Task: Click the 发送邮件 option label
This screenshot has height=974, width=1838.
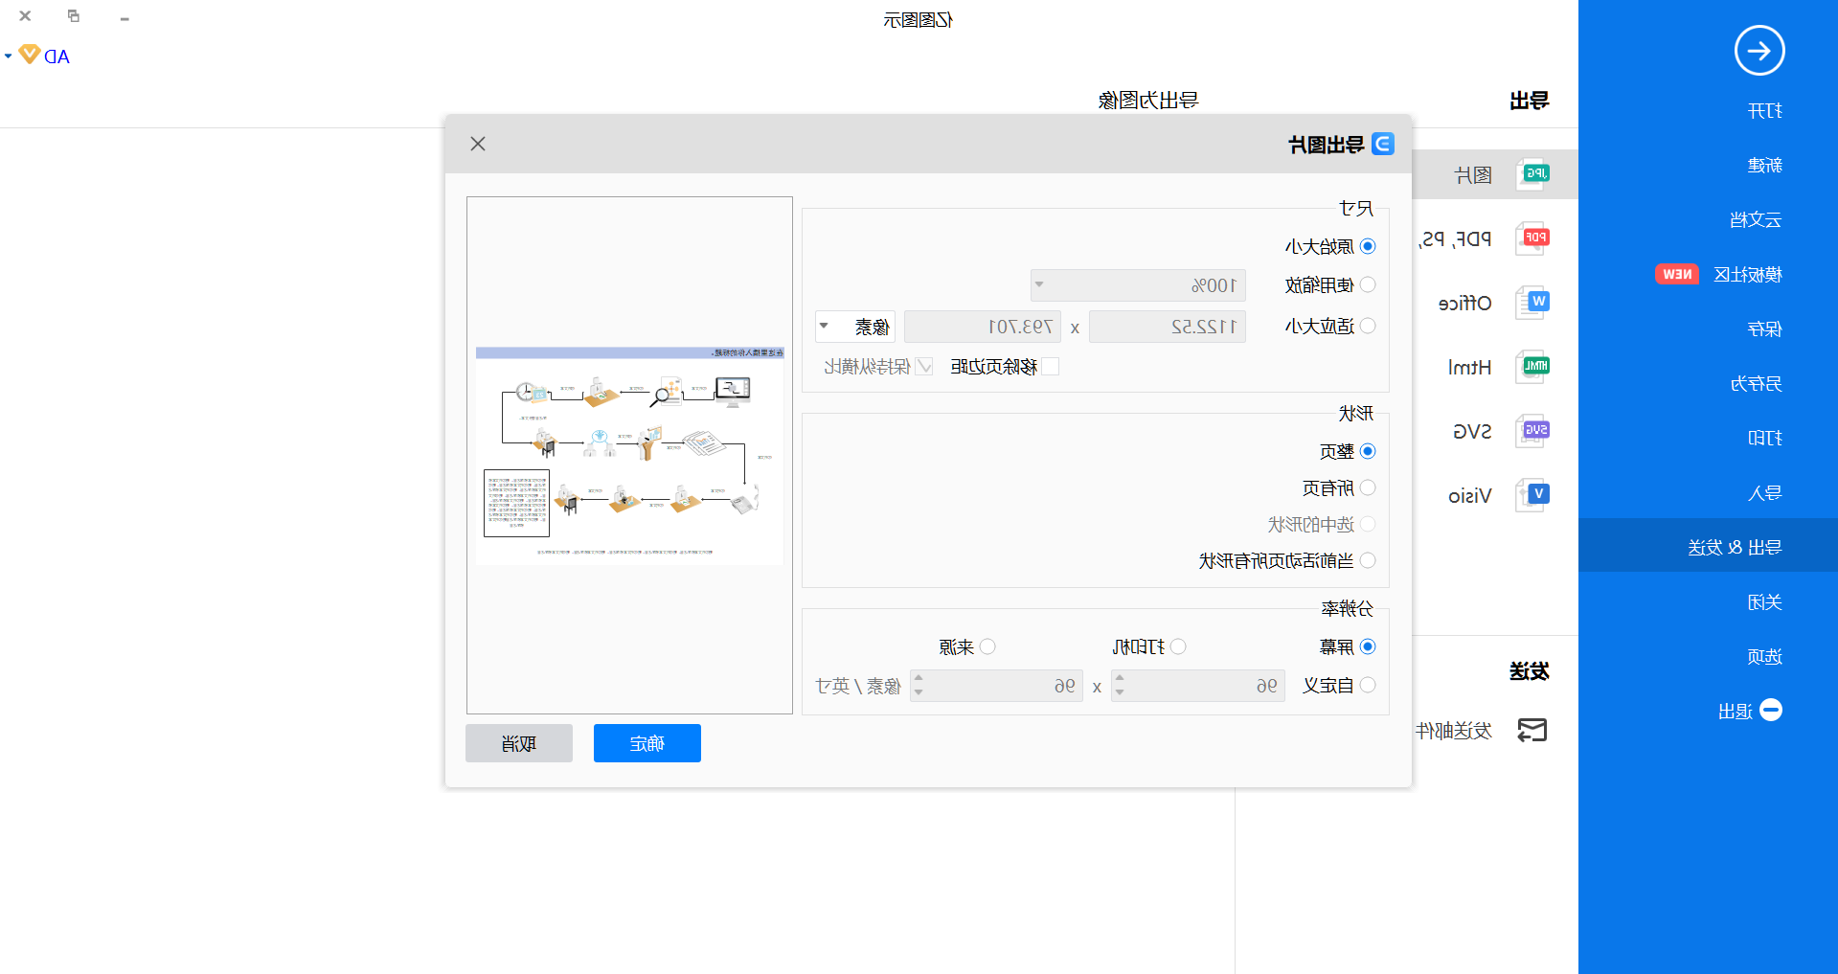Action: coord(1455,731)
